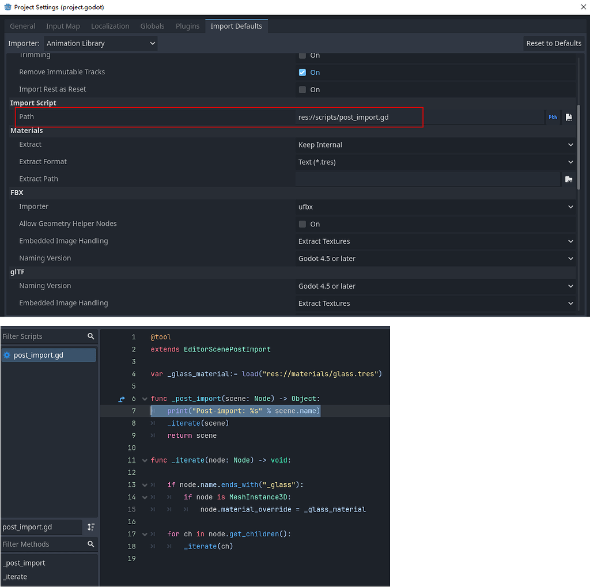This screenshot has height=587, width=590.
Task: Select post_import.gd in the script list
Action: tap(49, 355)
